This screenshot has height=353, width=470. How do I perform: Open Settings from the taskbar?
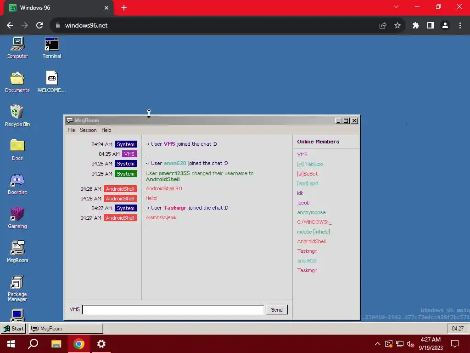click(x=101, y=344)
